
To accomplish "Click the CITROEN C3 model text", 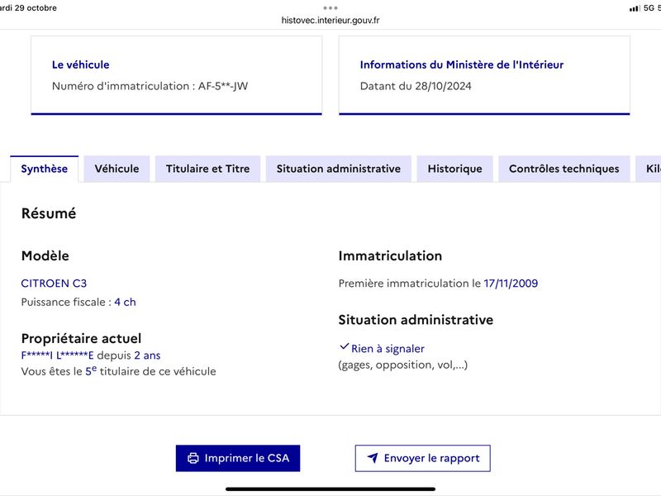I will point(54,284).
